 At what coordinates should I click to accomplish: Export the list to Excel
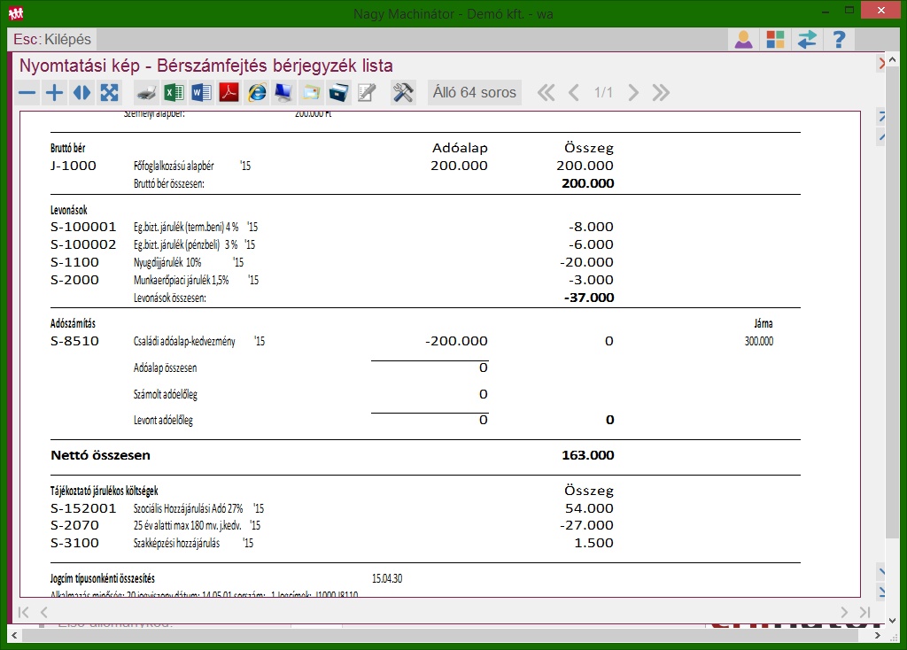pyautogui.click(x=174, y=93)
